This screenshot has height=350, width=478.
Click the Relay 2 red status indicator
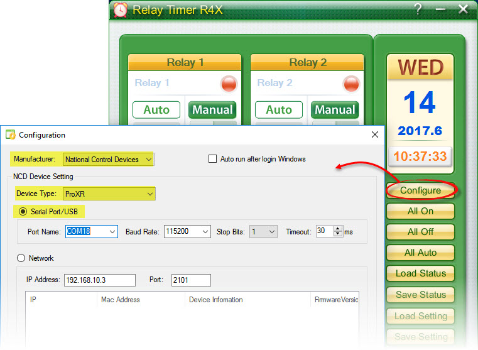point(351,84)
